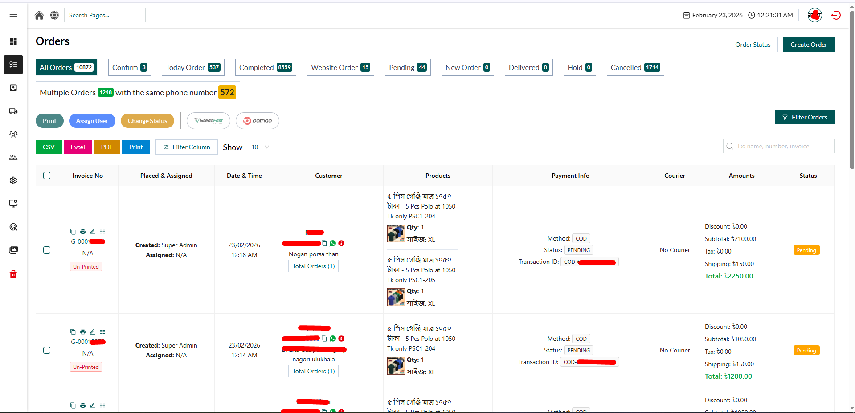Edit the 12:18 AM order
855x413 pixels.
93,232
